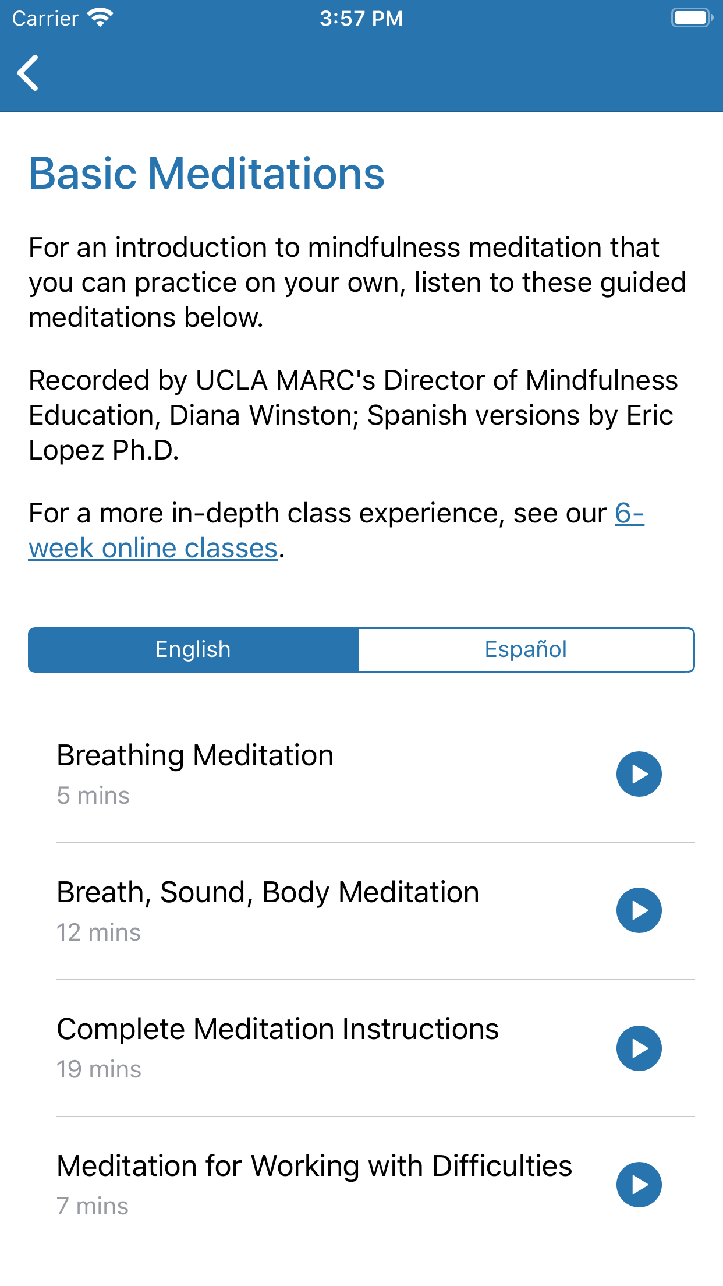Tap the 5 mins duration label
This screenshot has width=723, height=1286.
click(x=93, y=796)
